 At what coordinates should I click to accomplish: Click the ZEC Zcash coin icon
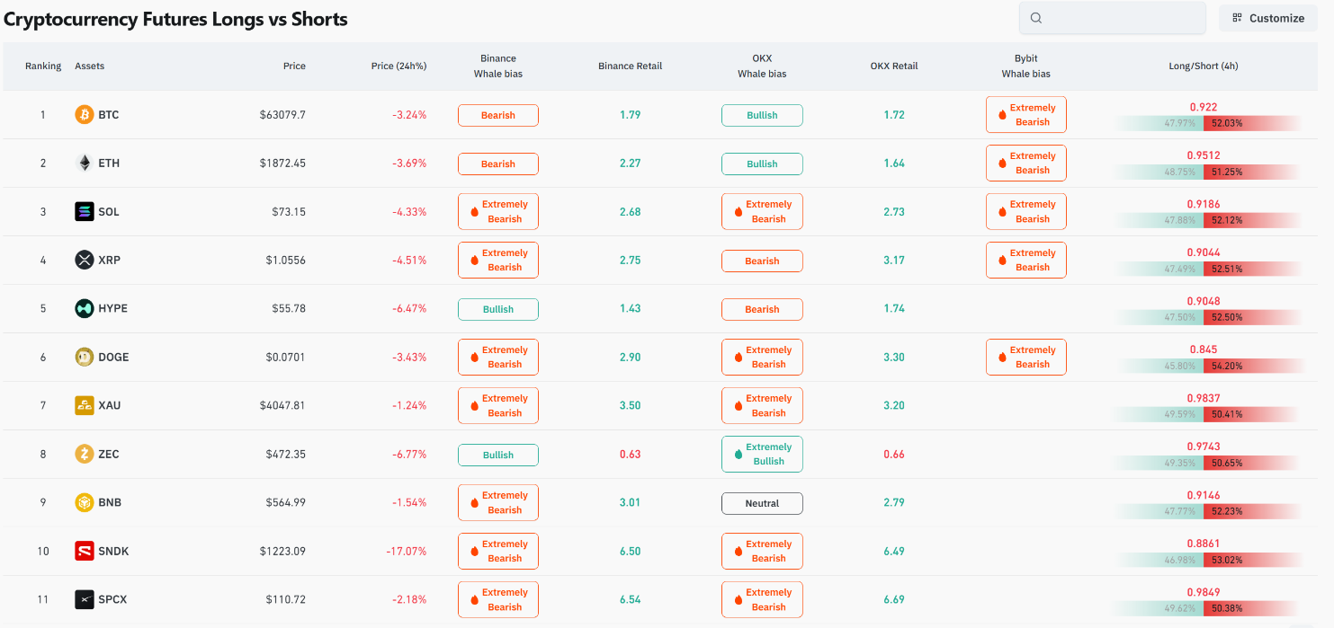click(x=84, y=455)
